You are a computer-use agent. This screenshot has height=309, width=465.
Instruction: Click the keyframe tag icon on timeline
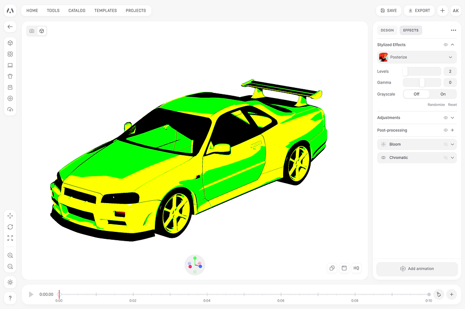pyautogui.click(x=438, y=295)
